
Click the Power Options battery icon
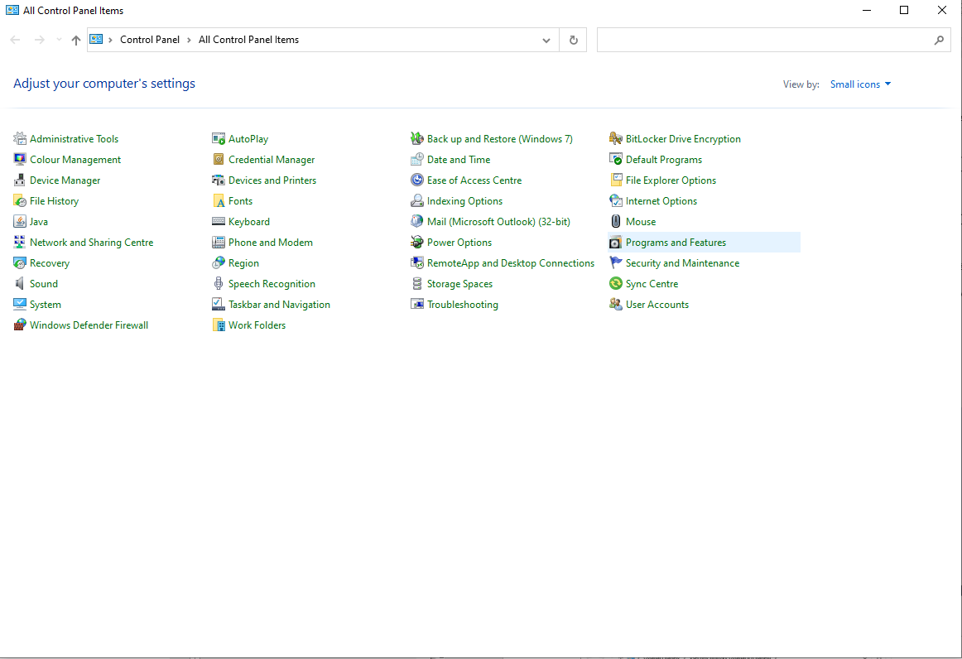tap(417, 243)
